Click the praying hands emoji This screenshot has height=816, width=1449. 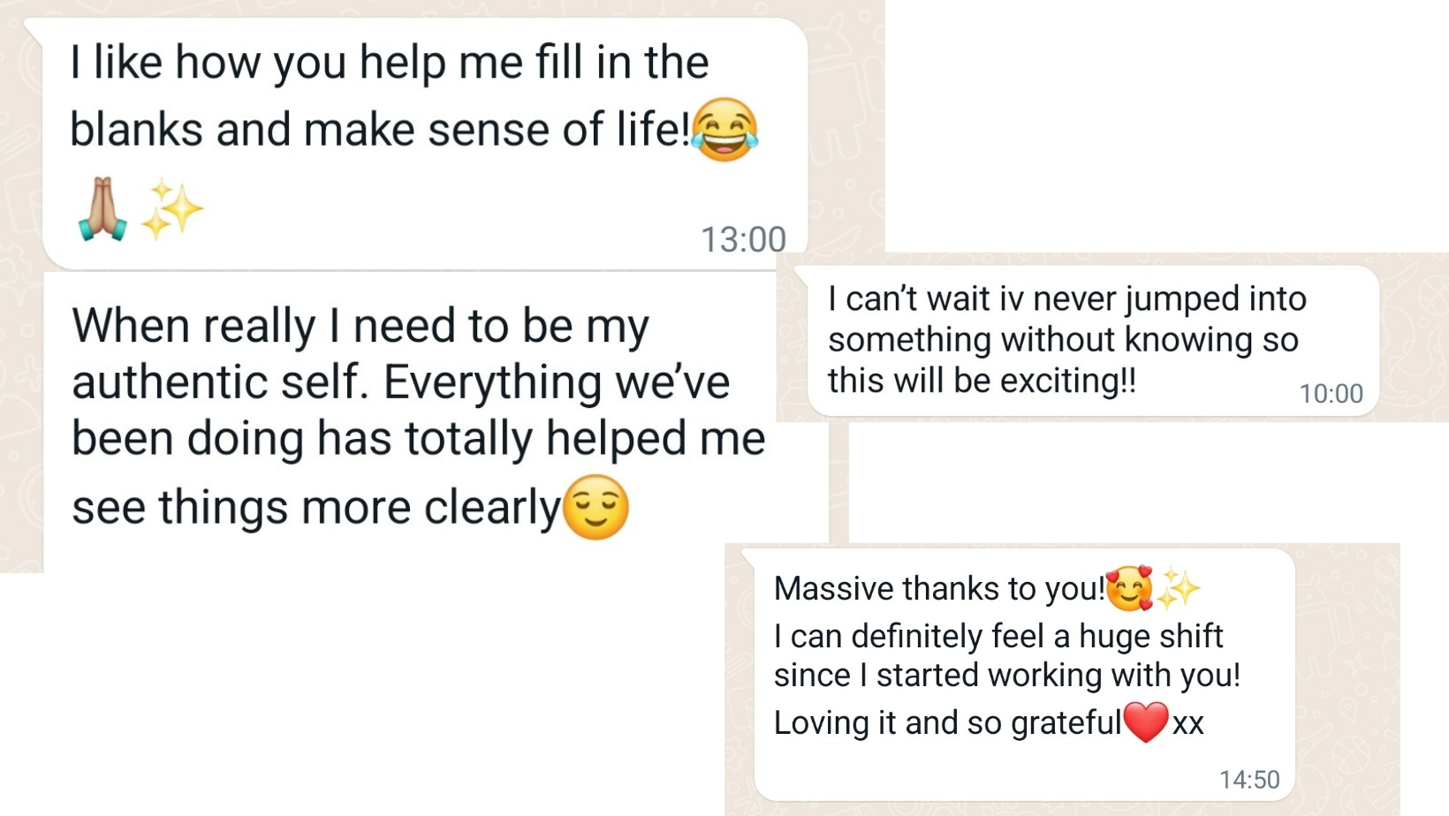tap(102, 209)
